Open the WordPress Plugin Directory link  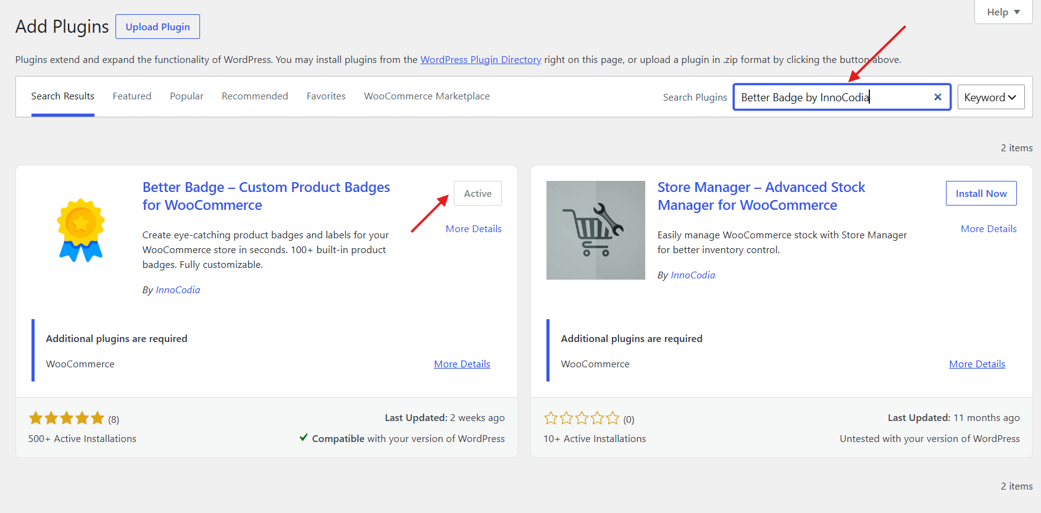click(481, 60)
